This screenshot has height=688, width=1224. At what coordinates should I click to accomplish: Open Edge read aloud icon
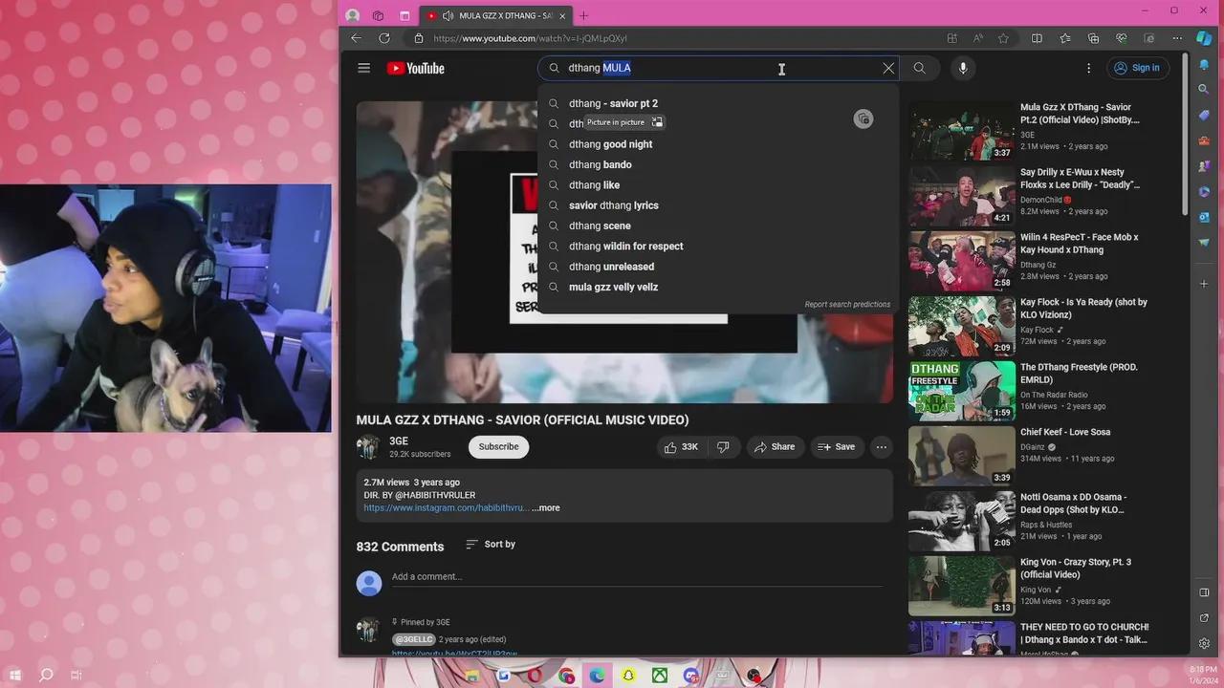pos(978,38)
